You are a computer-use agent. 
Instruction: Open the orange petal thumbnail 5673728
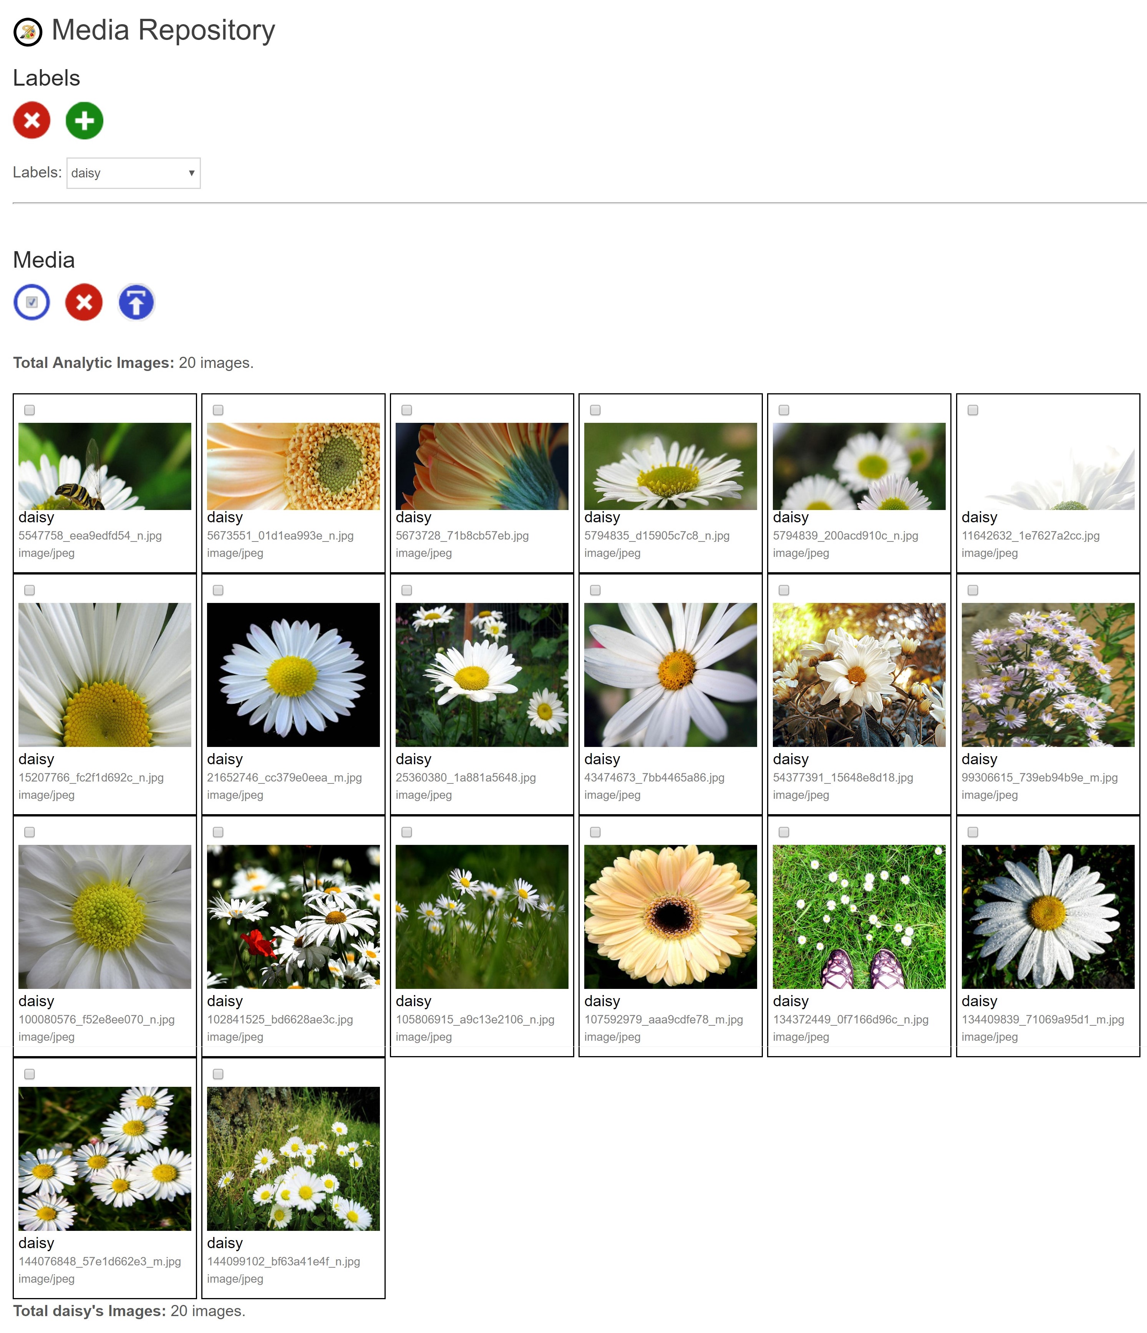click(482, 467)
